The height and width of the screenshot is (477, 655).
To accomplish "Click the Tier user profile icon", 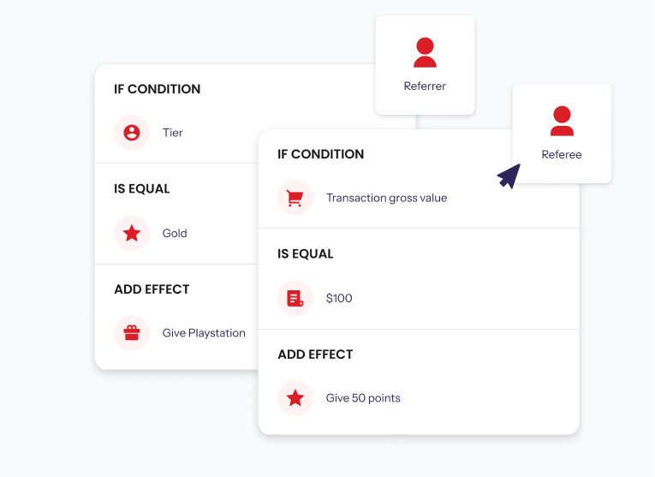I will (x=132, y=133).
